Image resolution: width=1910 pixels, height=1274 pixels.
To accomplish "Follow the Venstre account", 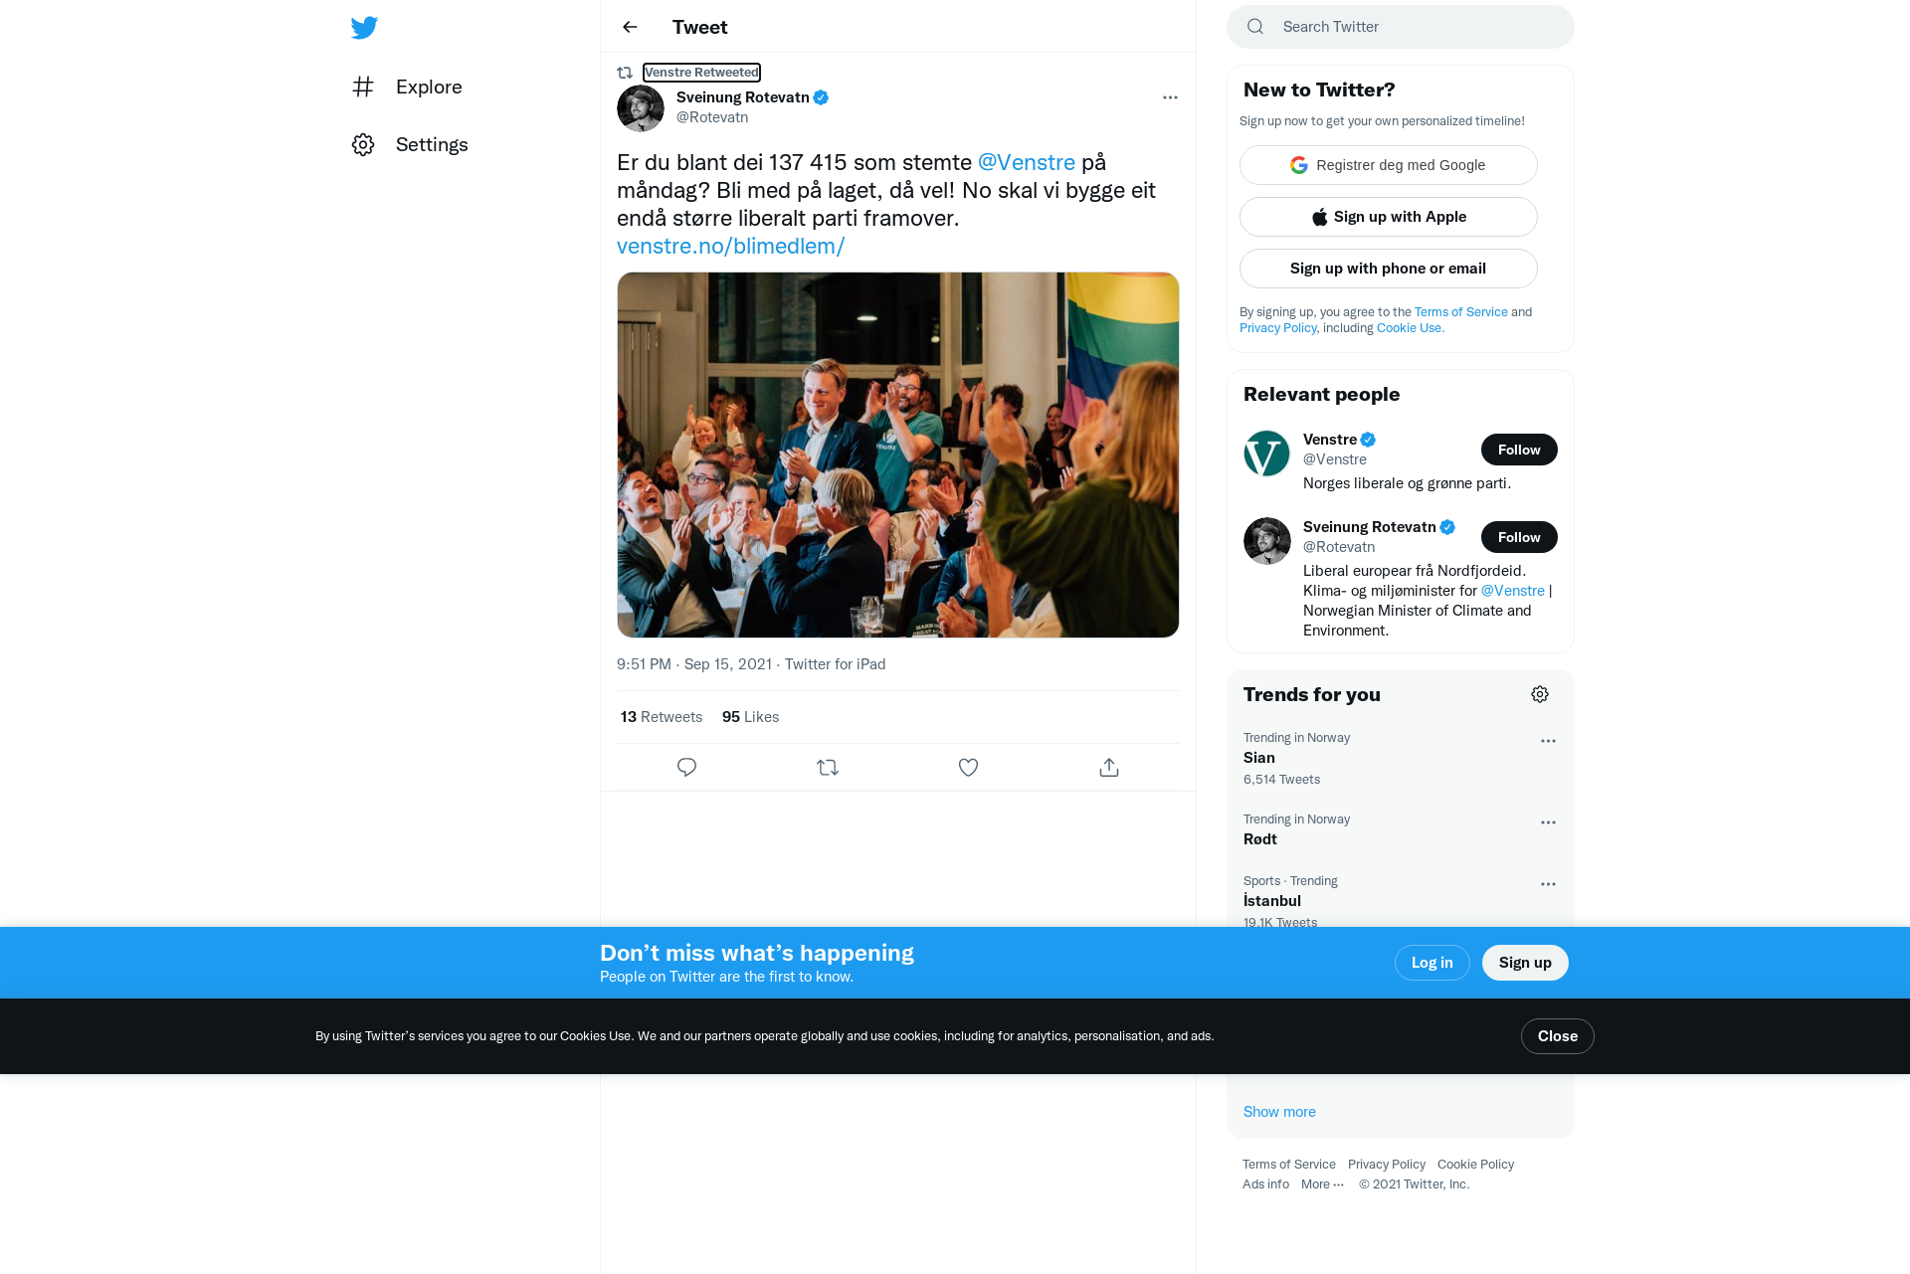I will tap(1519, 450).
